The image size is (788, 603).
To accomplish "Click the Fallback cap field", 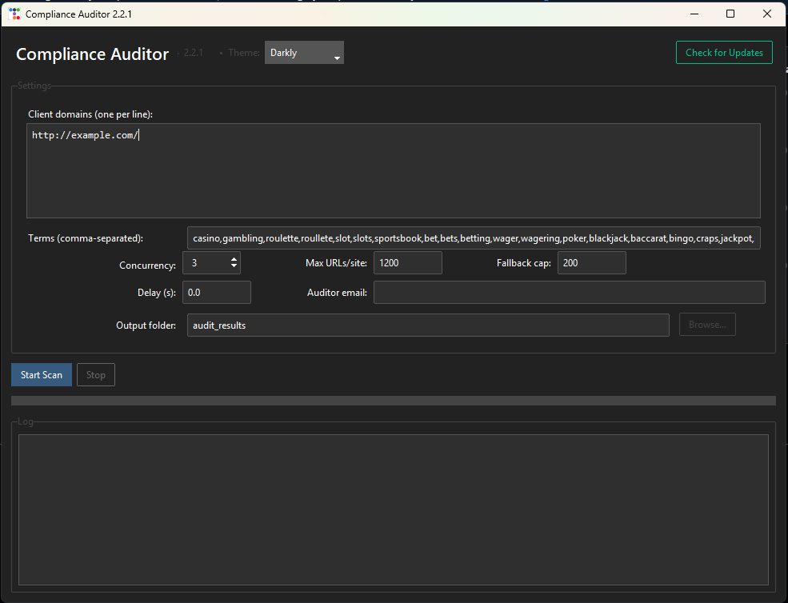I will tap(591, 262).
